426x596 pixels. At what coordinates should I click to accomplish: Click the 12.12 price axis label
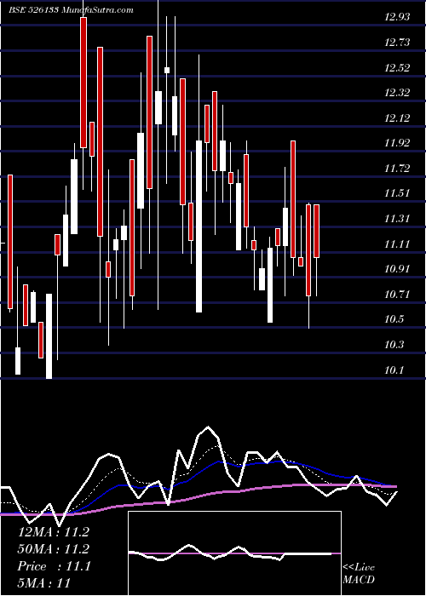(397, 117)
